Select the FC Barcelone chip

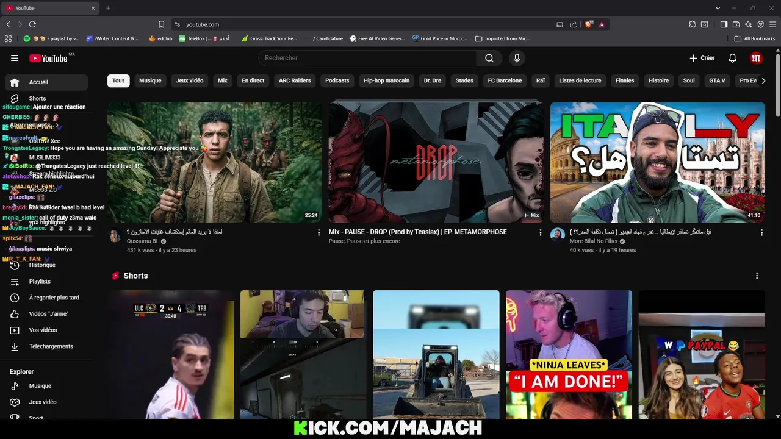click(505, 80)
